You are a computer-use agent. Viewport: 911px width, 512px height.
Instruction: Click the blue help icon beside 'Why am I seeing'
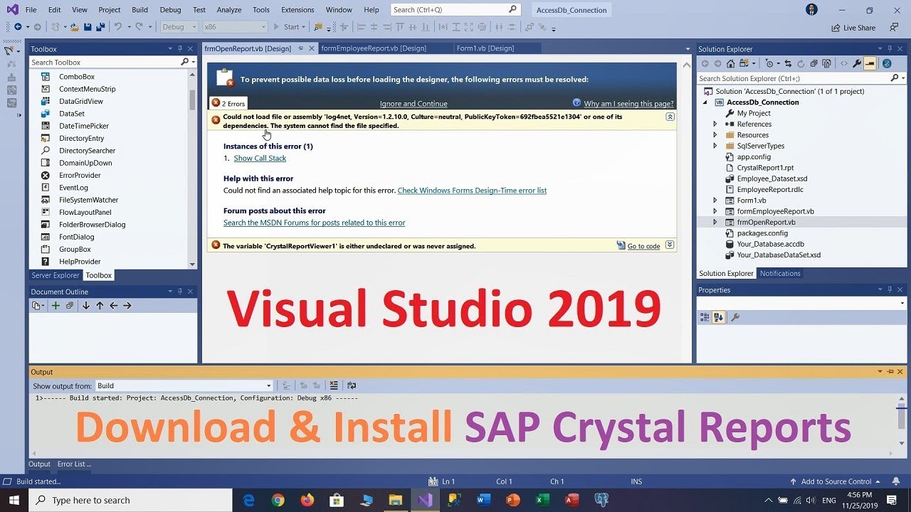(x=576, y=102)
